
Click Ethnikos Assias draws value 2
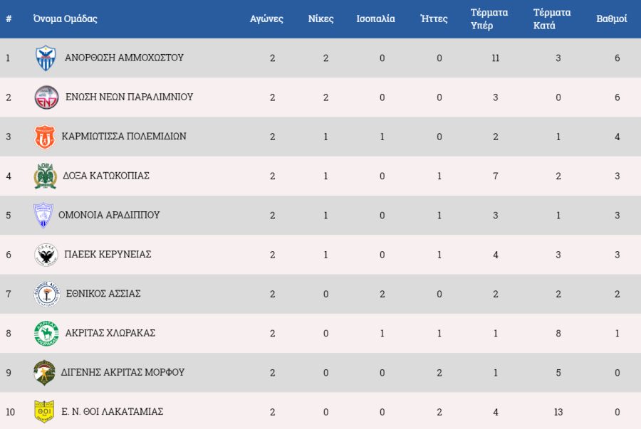tap(382, 294)
